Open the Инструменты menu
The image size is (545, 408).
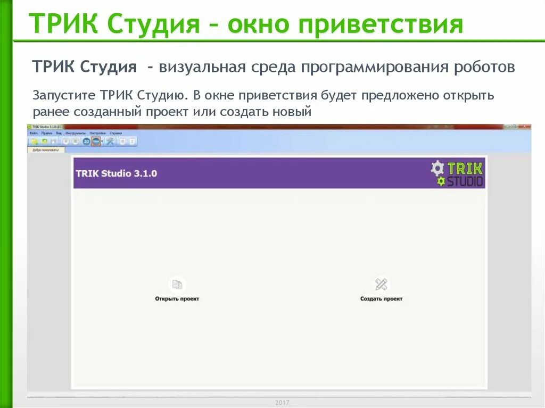point(76,133)
